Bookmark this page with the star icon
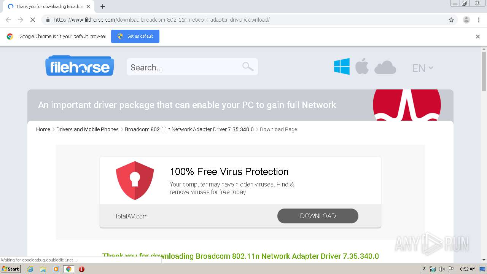This screenshot has width=487, height=274. [x=451, y=20]
